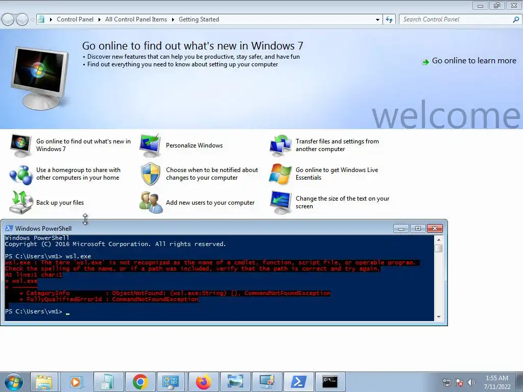The image size is (523, 392).
Task: Open 'Go online to find out what's new' item
Action: (83, 145)
